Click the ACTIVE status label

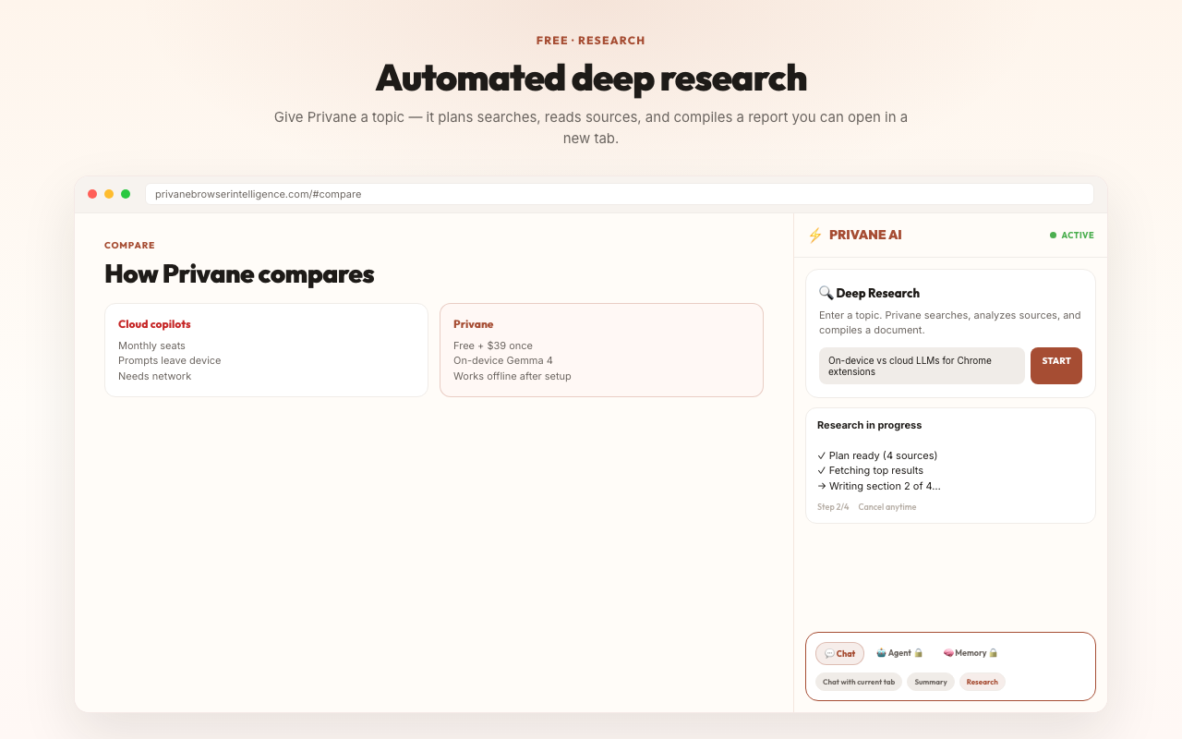tap(1078, 236)
